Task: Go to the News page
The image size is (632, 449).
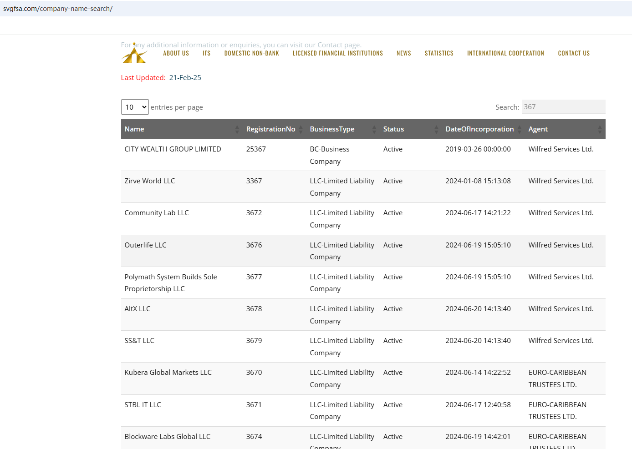Action: [x=403, y=53]
